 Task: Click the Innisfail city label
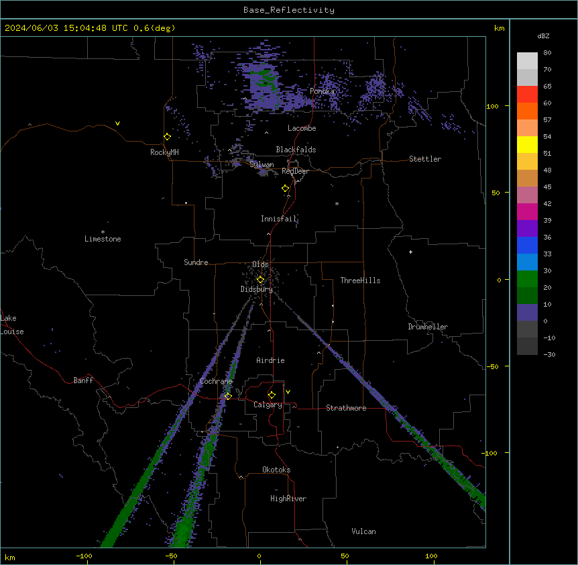point(279,219)
